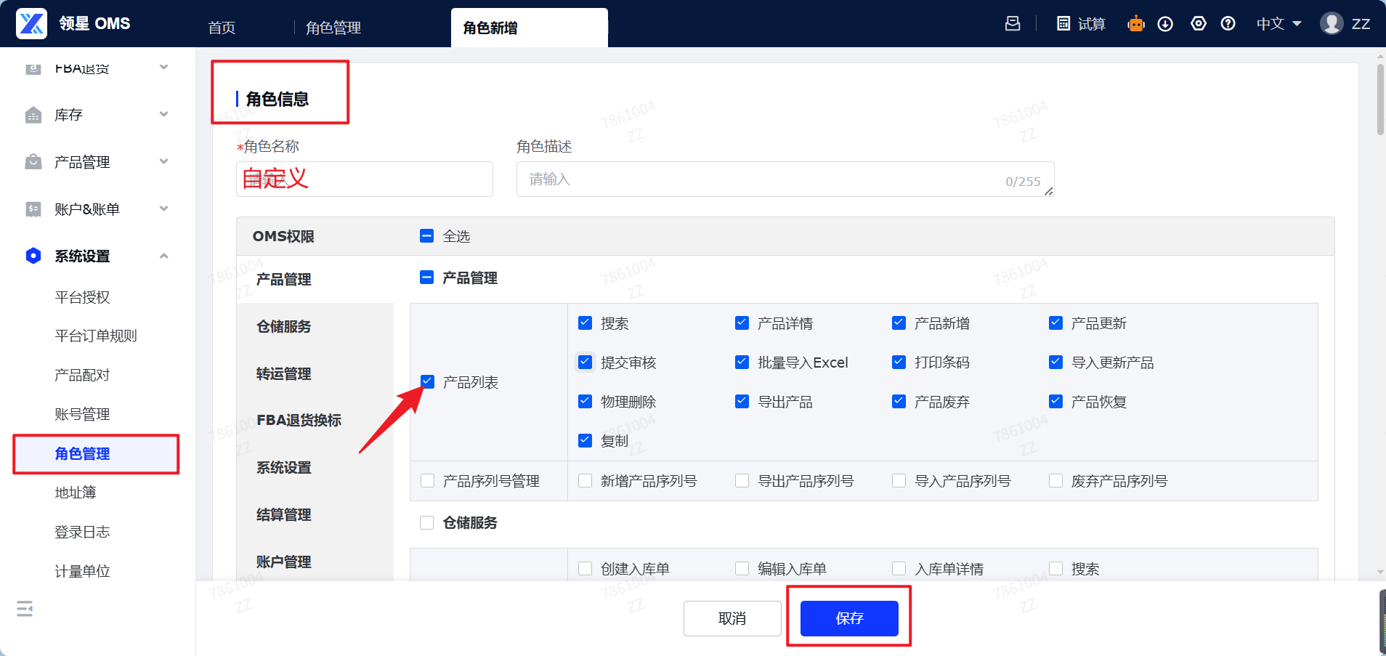Viewport: 1386px width, 656px height.
Task: Uncheck the 打印条码 checkbox
Action: click(x=899, y=362)
